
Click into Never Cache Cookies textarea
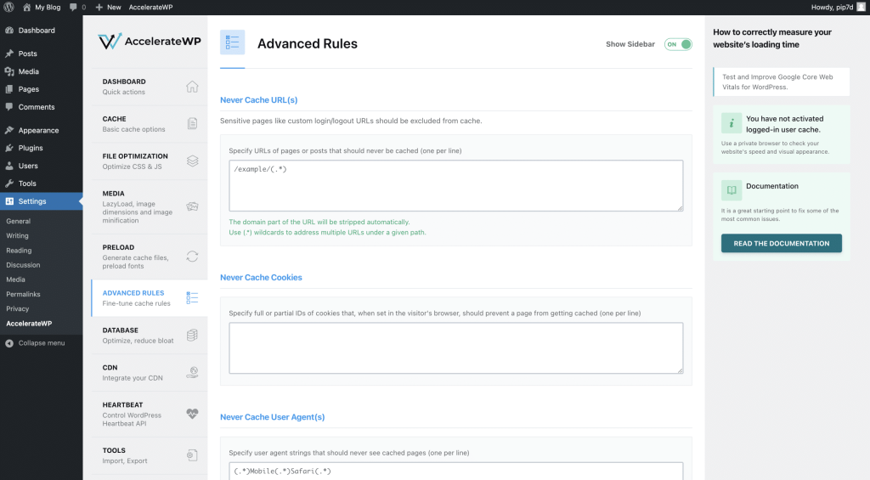coord(456,348)
